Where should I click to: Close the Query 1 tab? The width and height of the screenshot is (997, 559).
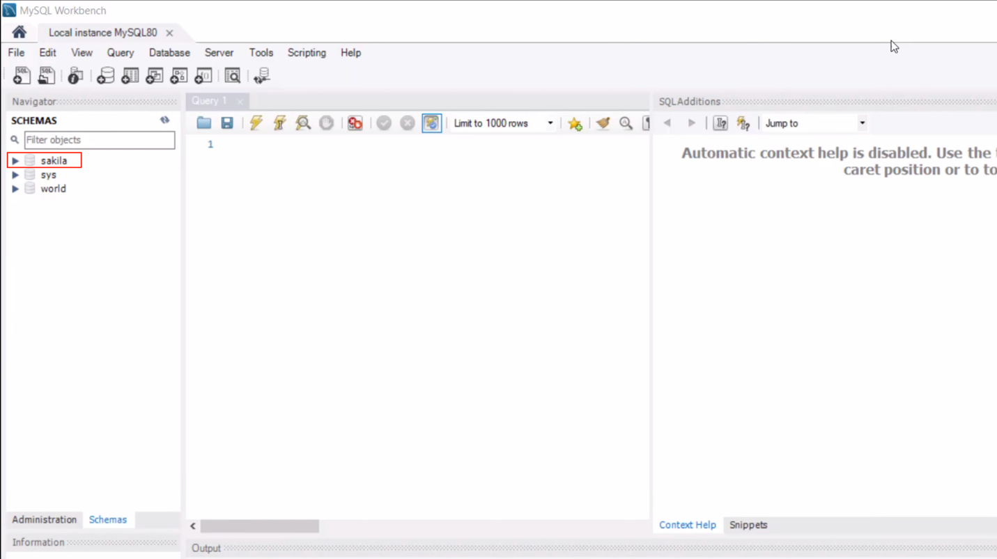tap(240, 102)
